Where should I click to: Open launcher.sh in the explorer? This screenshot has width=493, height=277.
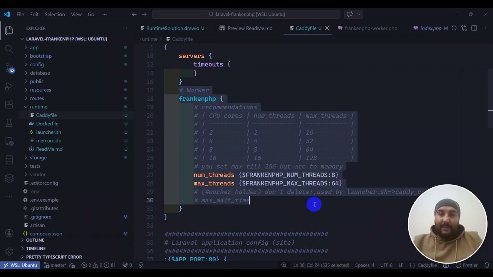click(x=49, y=132)
